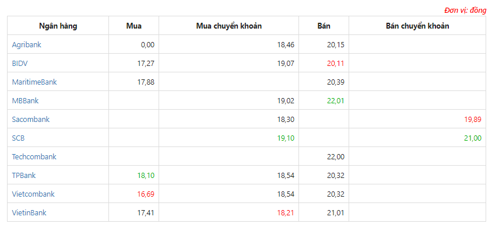Open the TPBank link
The width and height of the screenshot is (492, 227).
click(24, 175)
